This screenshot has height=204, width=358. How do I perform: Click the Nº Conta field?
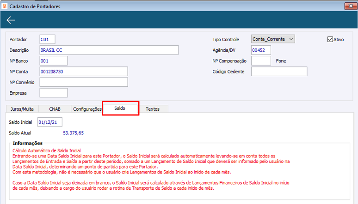tap(84, 72)
